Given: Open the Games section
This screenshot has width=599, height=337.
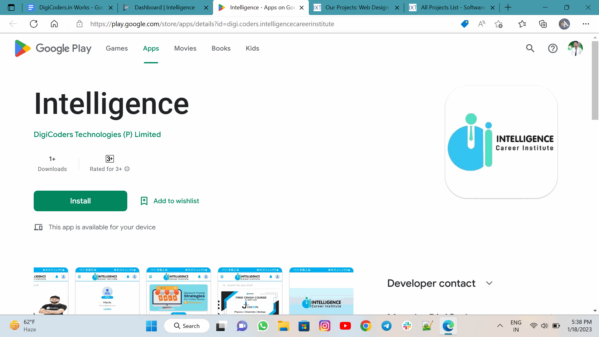Looking at the screenshot, I should (x=117, y=48).
